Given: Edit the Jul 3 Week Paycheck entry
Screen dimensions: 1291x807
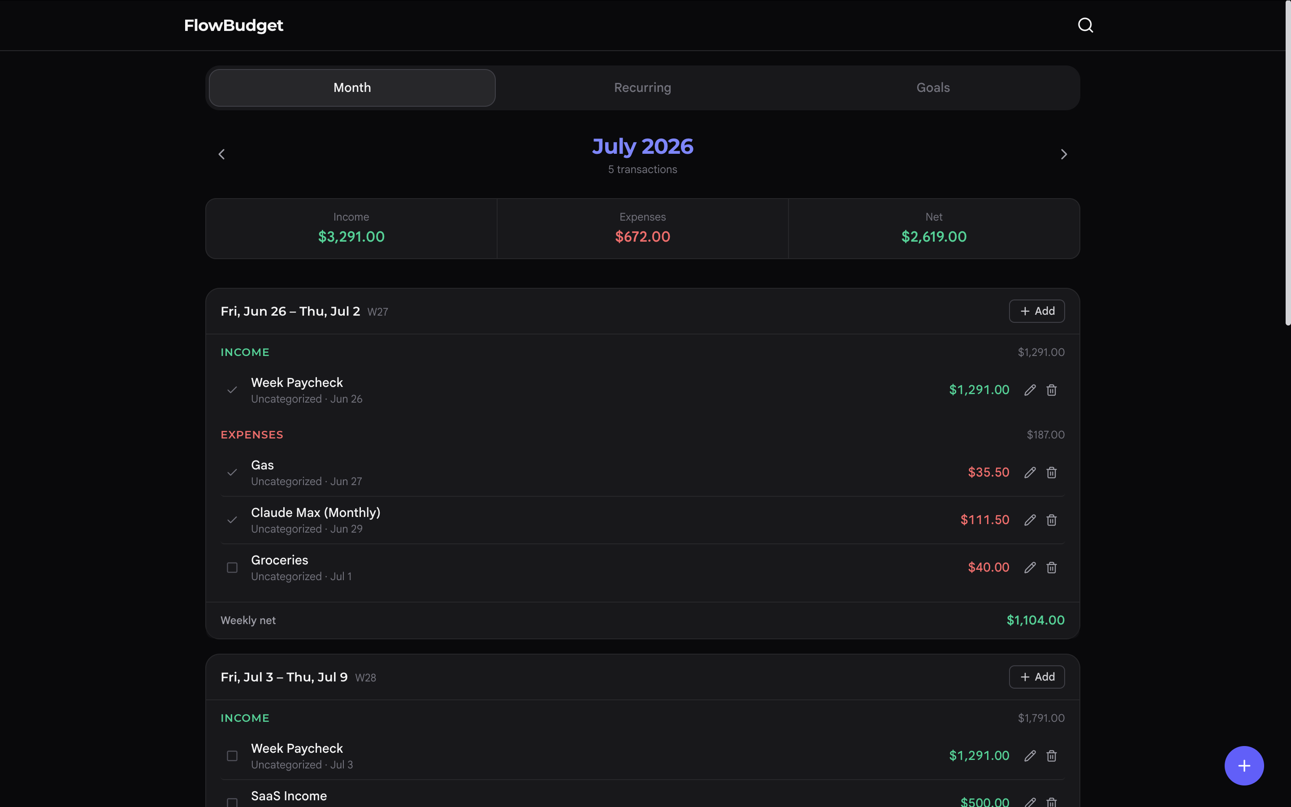Looking at the screenshot, I should click(x=1030, y=756).
